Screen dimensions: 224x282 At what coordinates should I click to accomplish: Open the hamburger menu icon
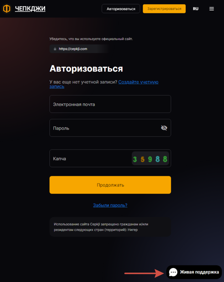(x=212, y=9)
